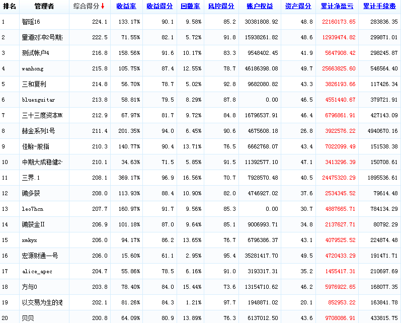Viewport: 401px width, 323px height.
Task: Select 贝贝 in the last row
Action: (x=28, y=318)
